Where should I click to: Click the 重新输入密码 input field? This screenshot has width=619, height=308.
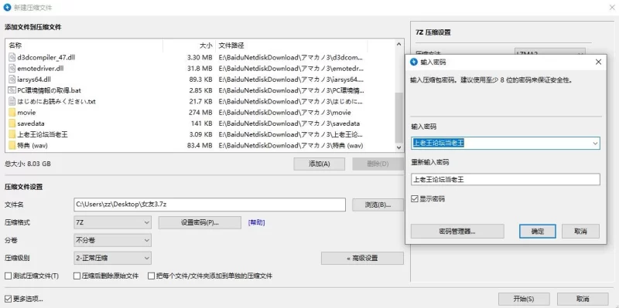(x=505, y=179)
